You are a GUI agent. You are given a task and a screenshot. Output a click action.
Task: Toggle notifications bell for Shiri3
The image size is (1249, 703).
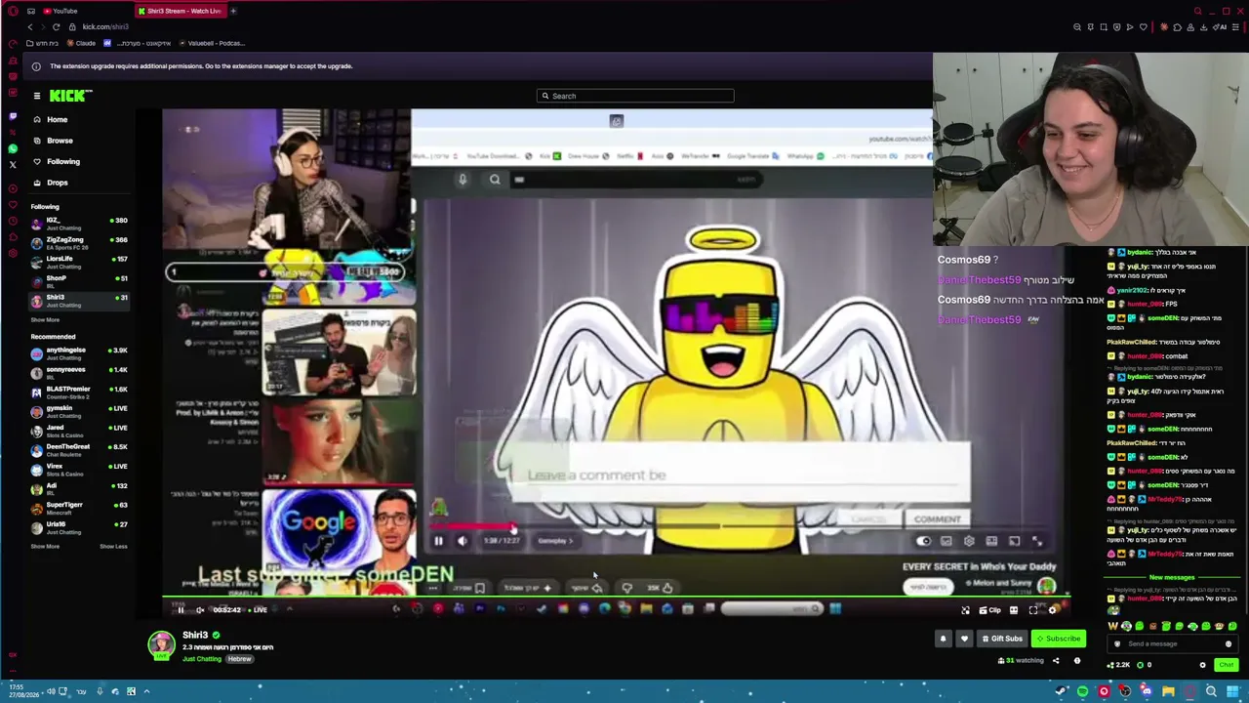pyautogui.click(x=943, y=639)
